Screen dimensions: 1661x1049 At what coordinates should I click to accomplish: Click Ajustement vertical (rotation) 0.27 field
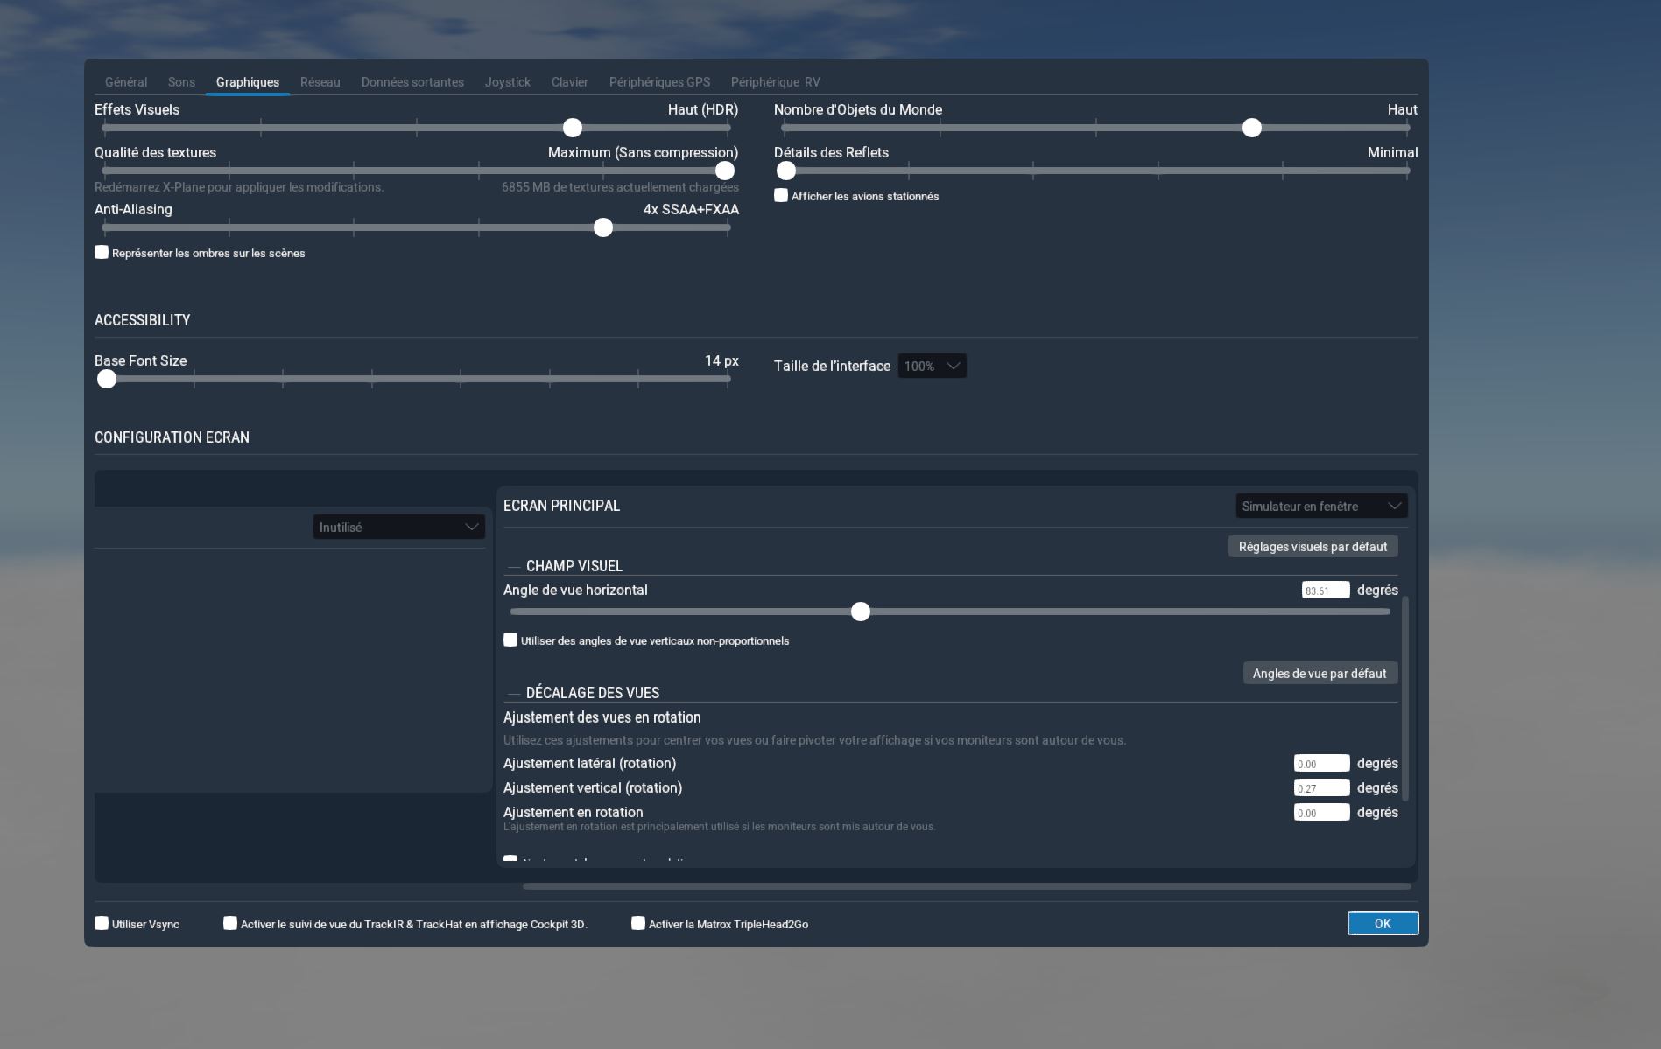pos(1322,788)
